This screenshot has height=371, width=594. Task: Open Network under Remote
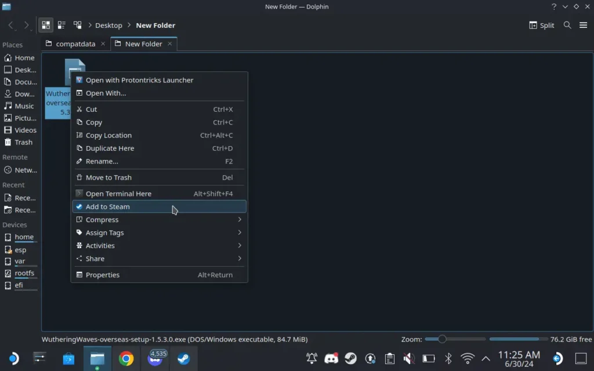(20, 170)
